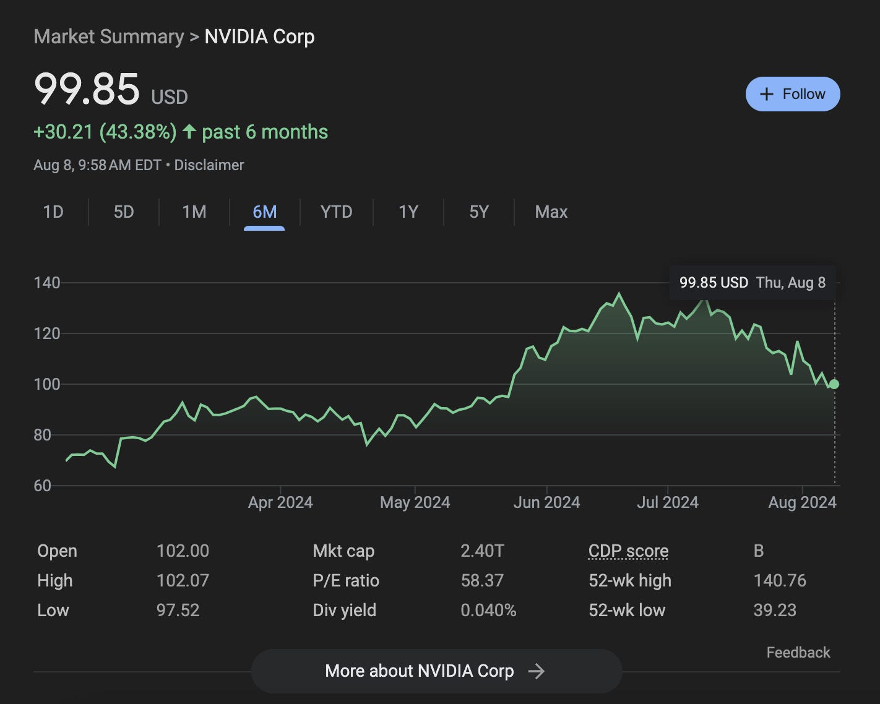Click the 52-wk low value 39.23
880x704 pixels.
coord(775,610)
